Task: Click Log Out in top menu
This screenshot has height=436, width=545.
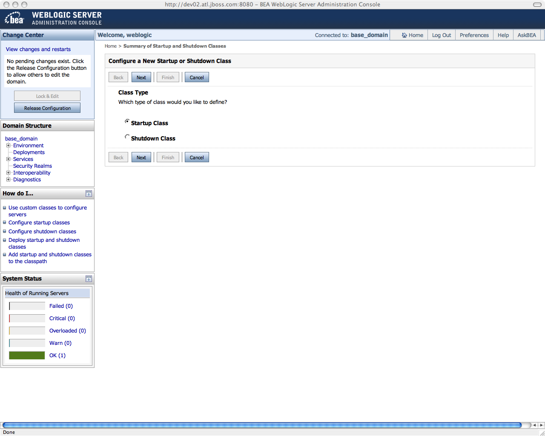Action: click(442, 35)
